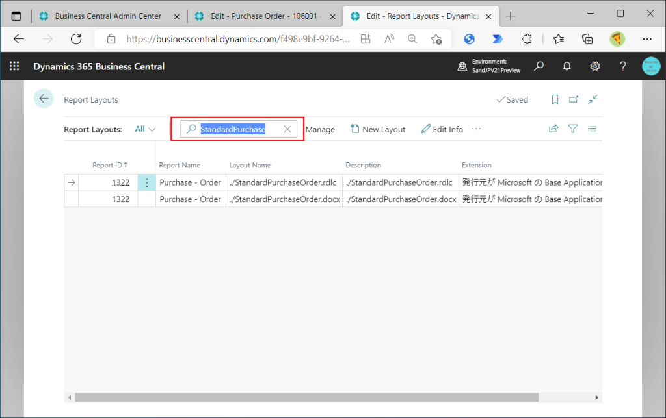Open the user account avatar
Image resolution: width=666 pixels, height=418 pixels.
point(651,66)
